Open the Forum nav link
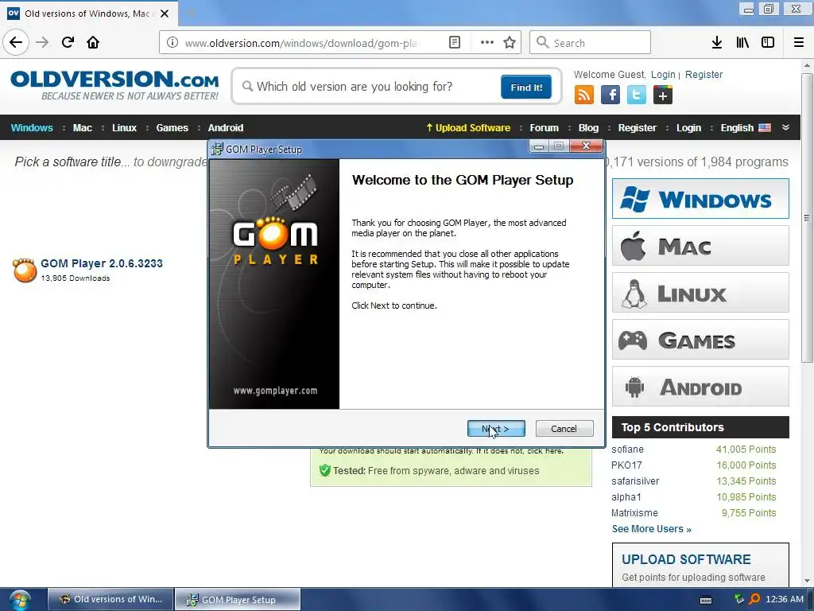Viewport: 814px width, 611px height. 544,128
